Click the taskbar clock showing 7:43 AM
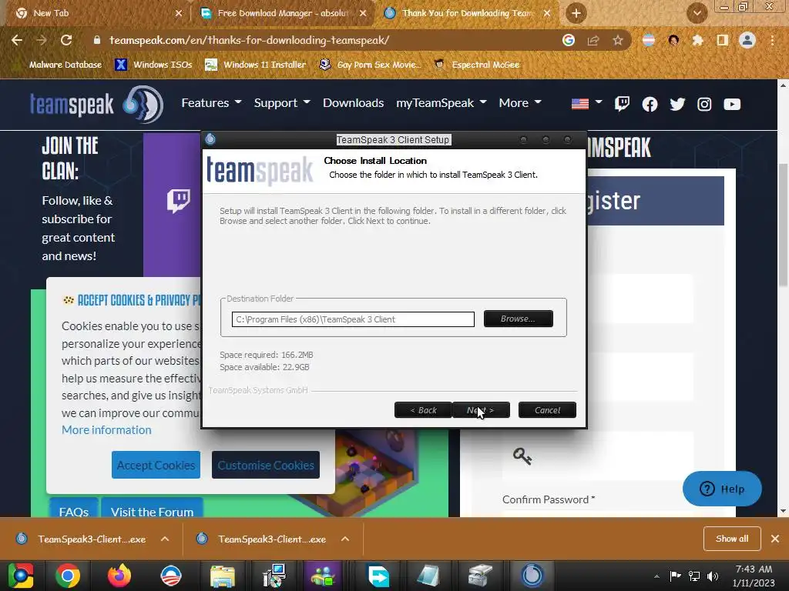Image resolution: width=789 pixels, height=591 pixels. pyautogui.click(x=754, y=576)
